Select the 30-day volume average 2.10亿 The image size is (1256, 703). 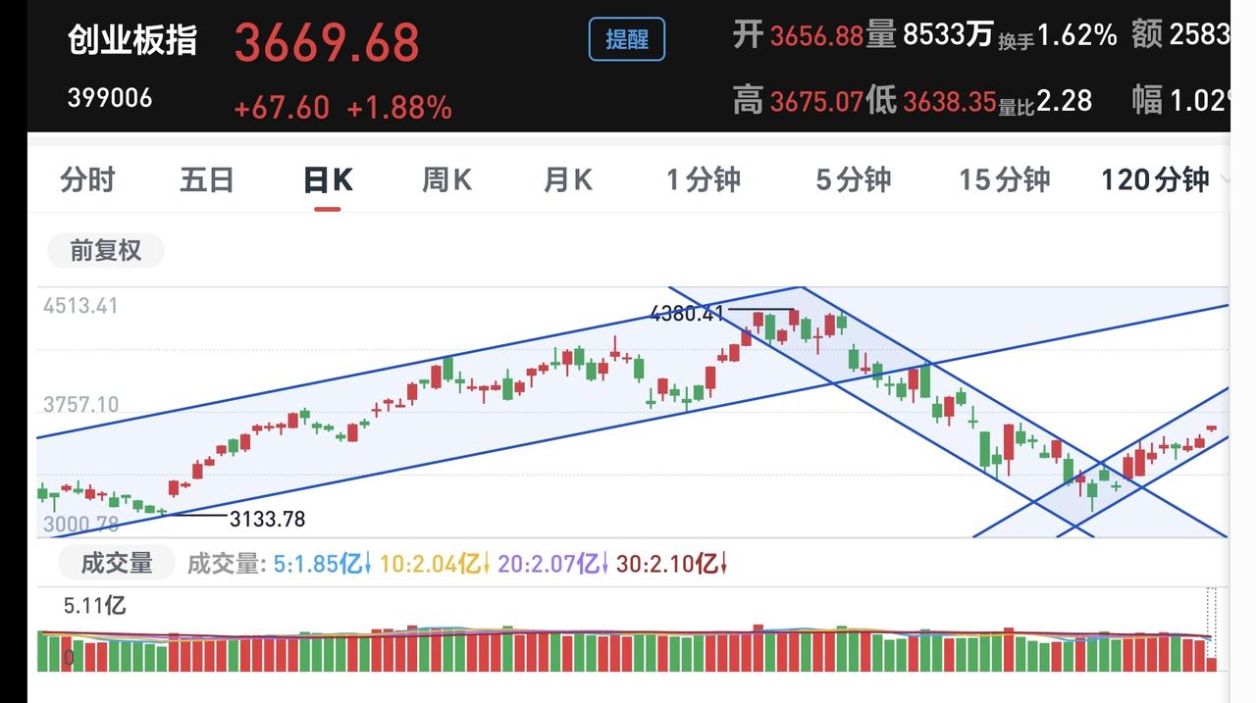click(671, 564)
